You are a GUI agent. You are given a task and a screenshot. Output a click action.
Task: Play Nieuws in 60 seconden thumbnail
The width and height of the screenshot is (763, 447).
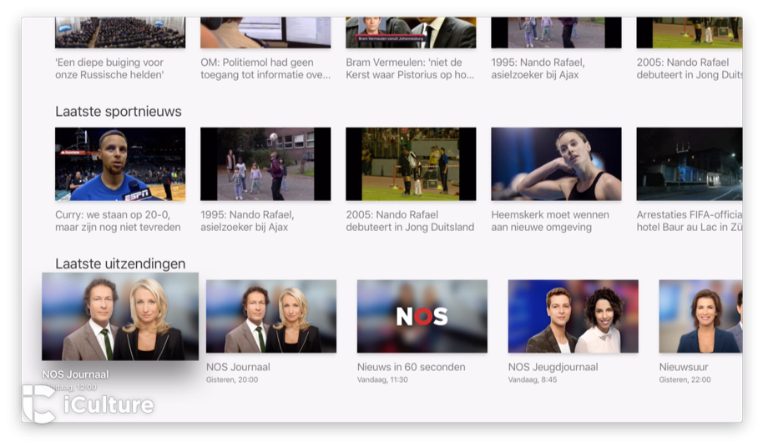(x=422, y=316)
